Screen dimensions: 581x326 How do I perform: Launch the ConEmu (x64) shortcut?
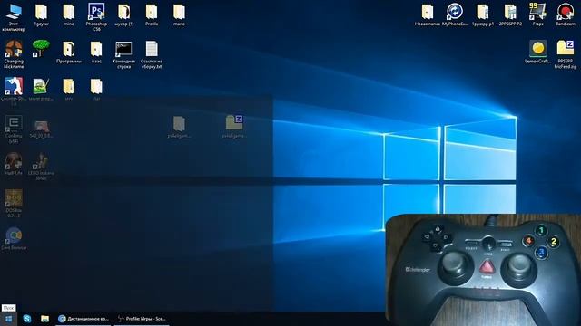14,129
